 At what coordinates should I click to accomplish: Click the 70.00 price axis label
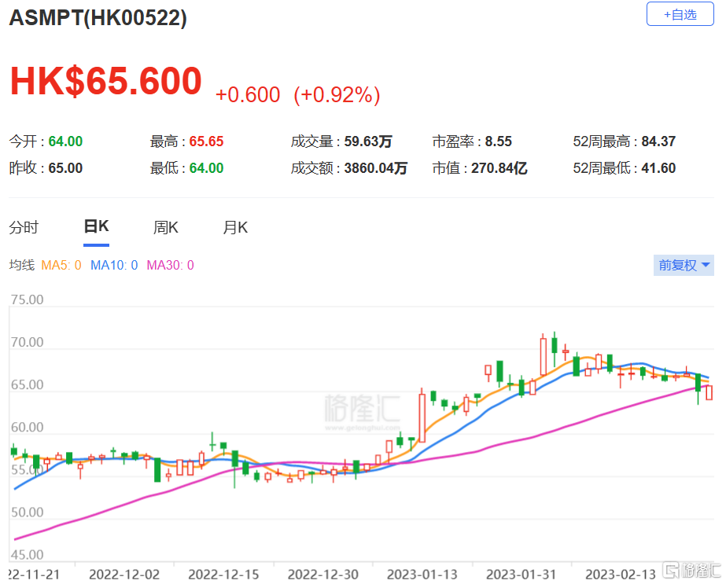click(x=27, y=342)
